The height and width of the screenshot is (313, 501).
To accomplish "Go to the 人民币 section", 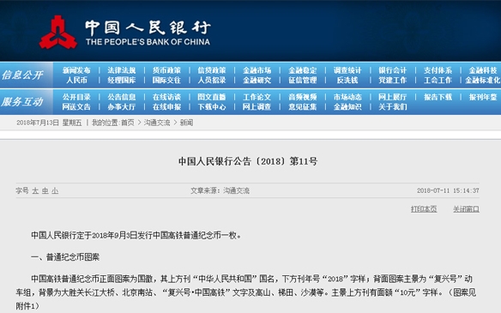I will (76, 80).
